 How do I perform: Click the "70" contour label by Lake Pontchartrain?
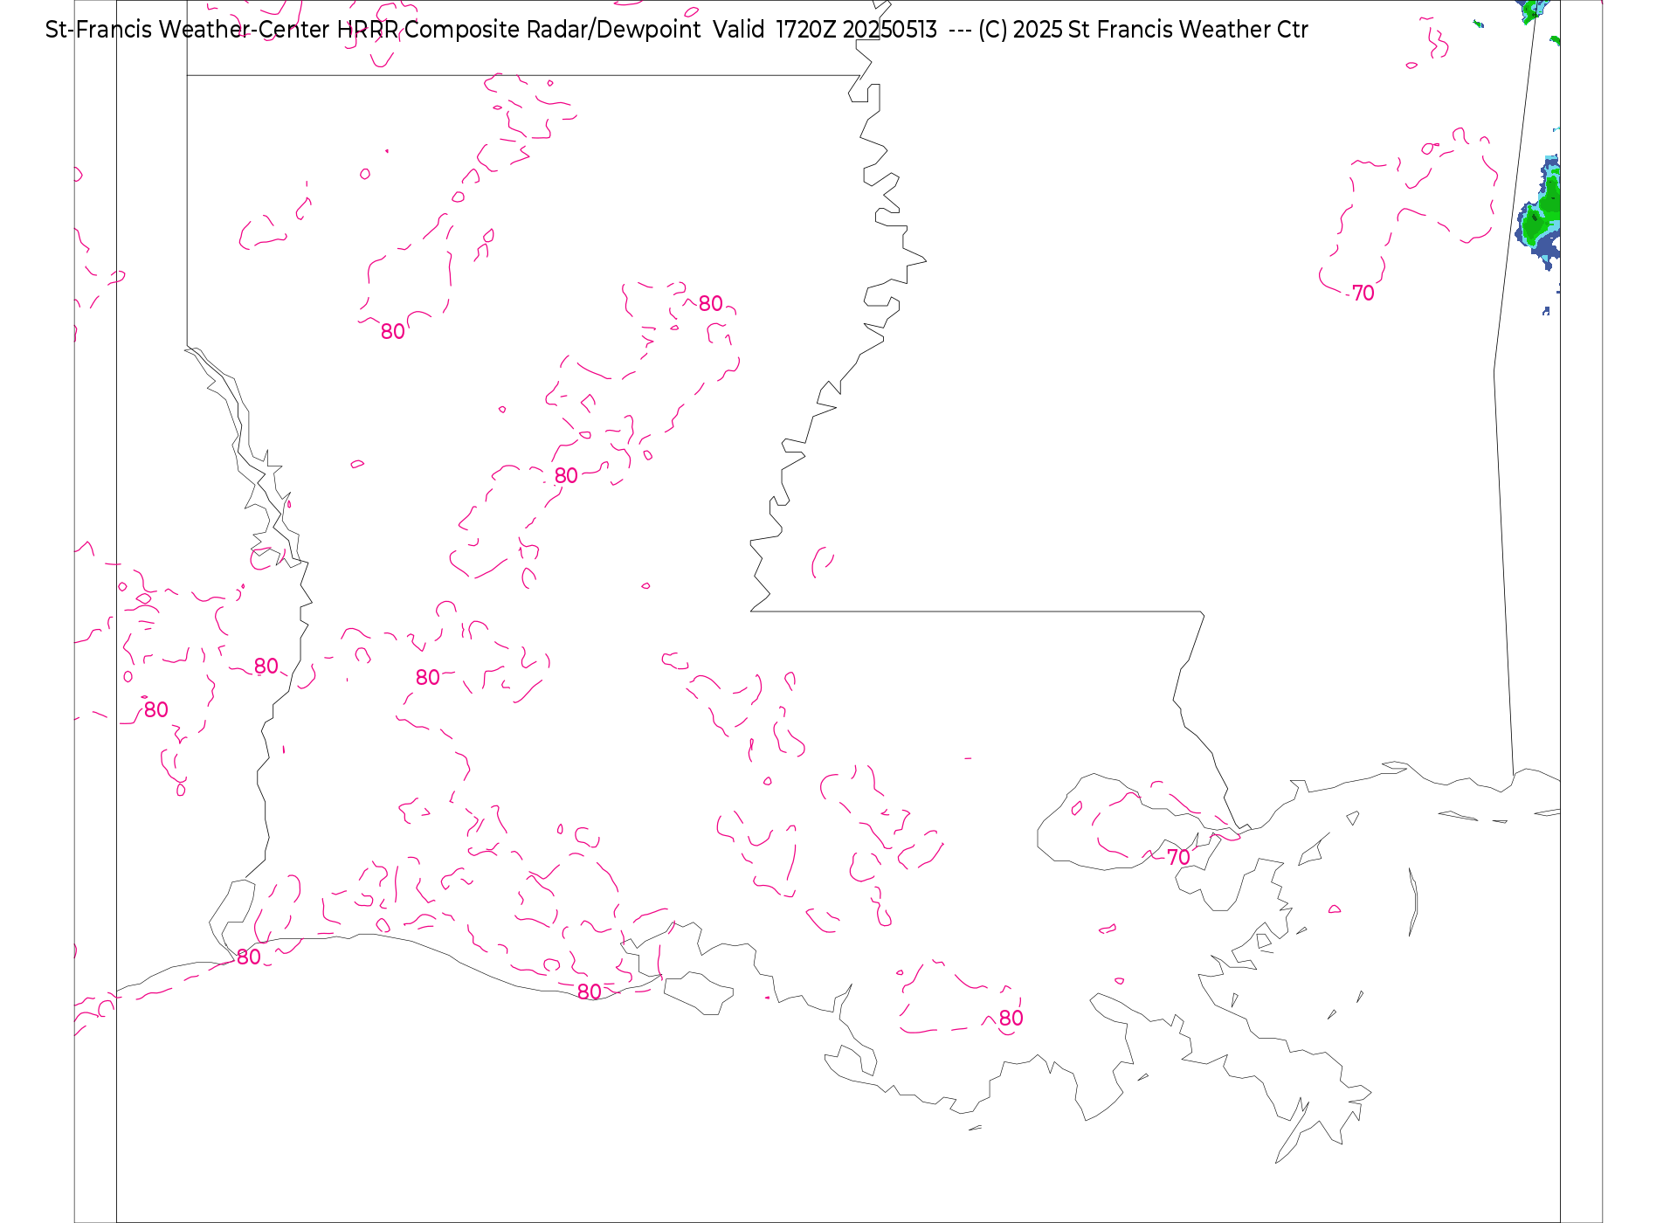[1178, 858]
